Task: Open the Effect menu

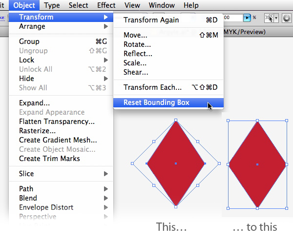Action: click(106, 5)
